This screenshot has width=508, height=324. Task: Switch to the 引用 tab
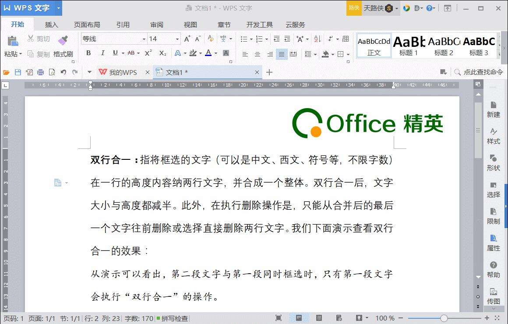(123, 25)
